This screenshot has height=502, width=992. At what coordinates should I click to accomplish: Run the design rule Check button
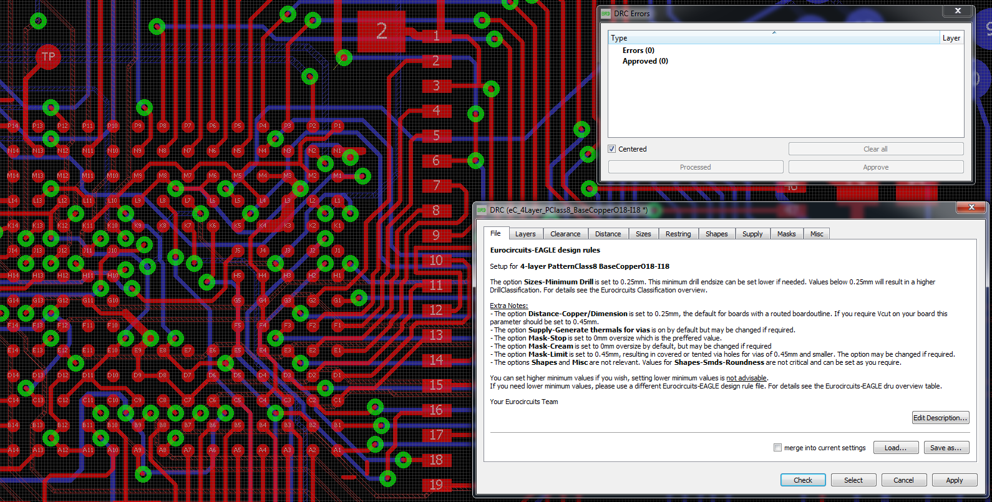coord(803,480)
